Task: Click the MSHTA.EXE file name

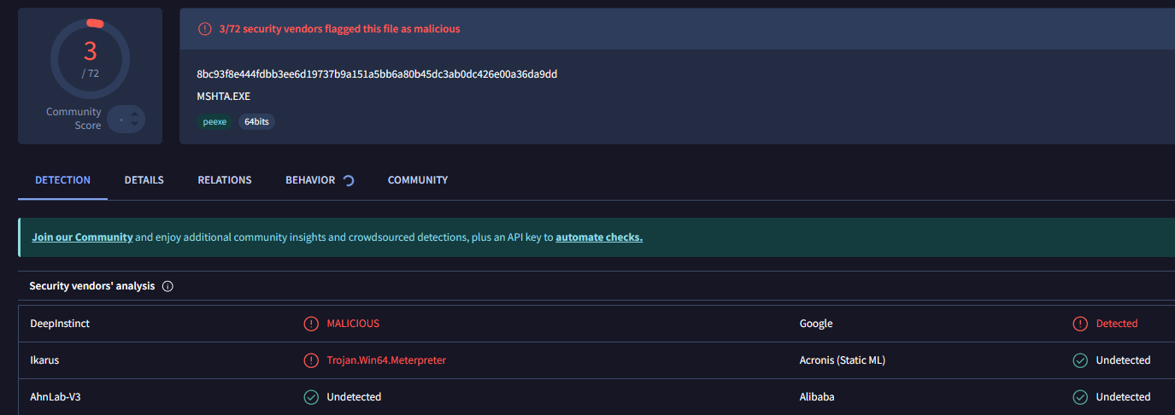Action: point(223,96)
